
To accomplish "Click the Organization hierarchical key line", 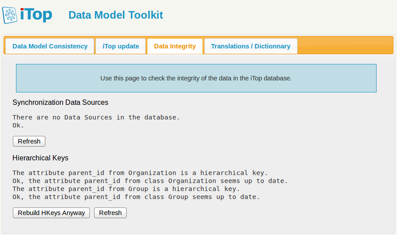I will point(140,173).
